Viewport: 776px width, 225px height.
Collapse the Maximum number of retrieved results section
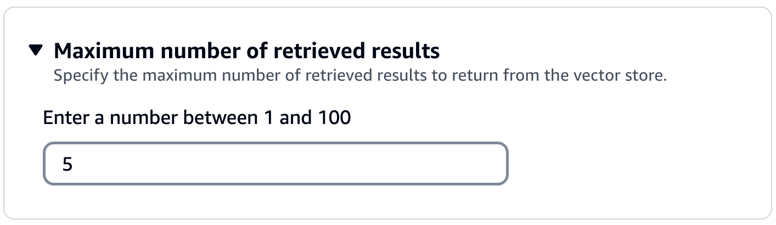36,51
